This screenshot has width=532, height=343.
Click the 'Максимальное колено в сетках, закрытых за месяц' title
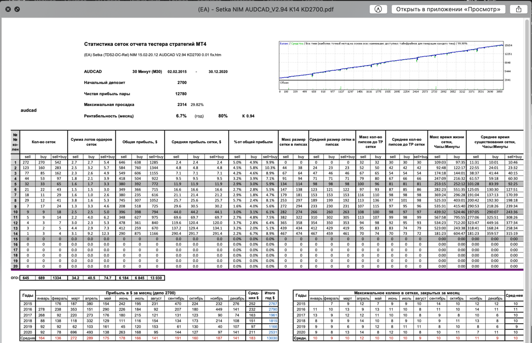[x=406, y=293]
